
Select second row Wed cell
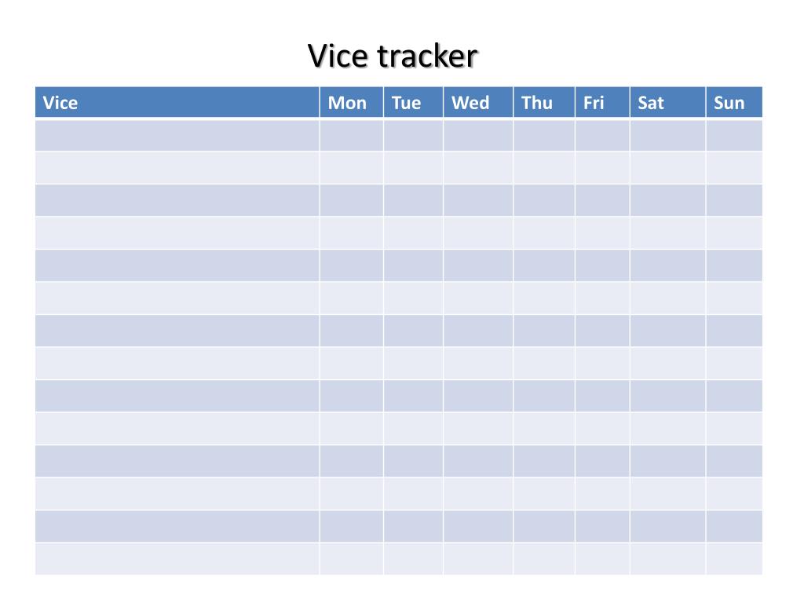pyautogui.click(x=478, y=168)
